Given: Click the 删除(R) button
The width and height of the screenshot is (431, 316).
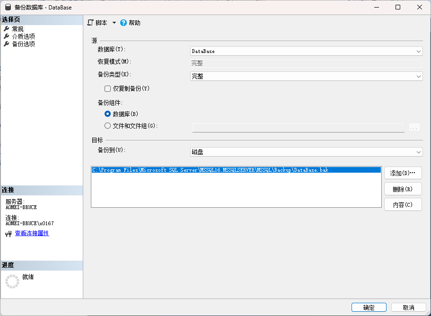Looking at the screenshot, I should click(403, 189).
